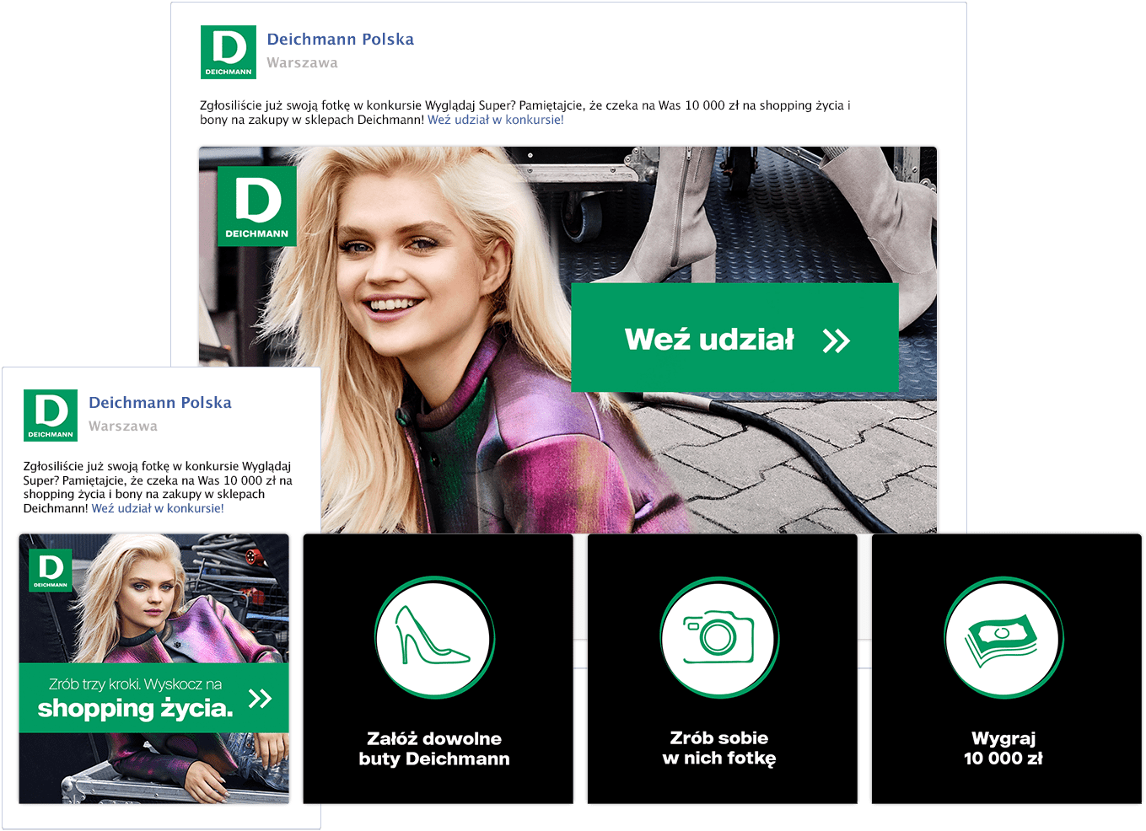The image size is (1146, 831).
Task: Click the cash money icon
Action: point(1003,637)
